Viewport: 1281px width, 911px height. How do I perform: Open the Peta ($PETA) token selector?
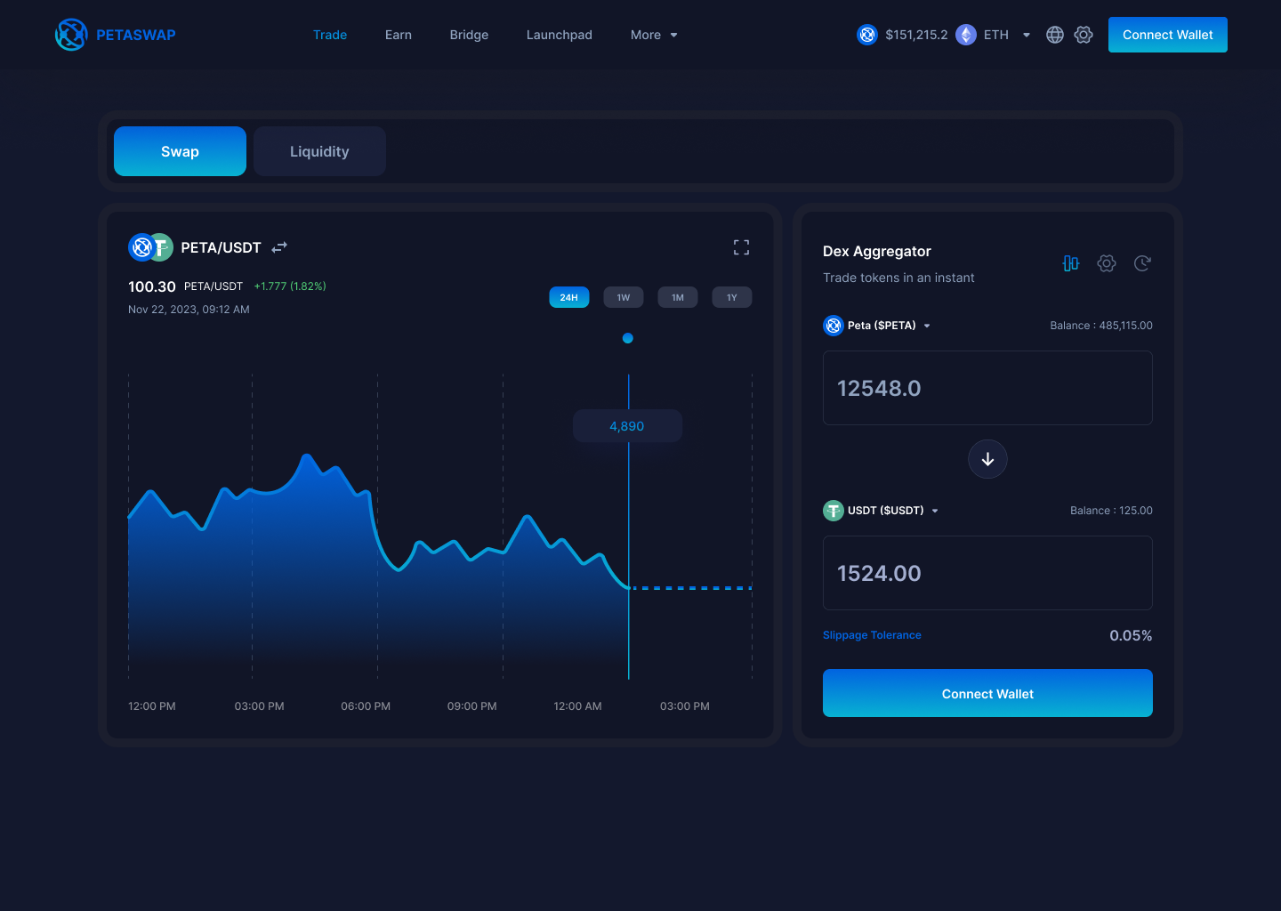coord(877,326)
